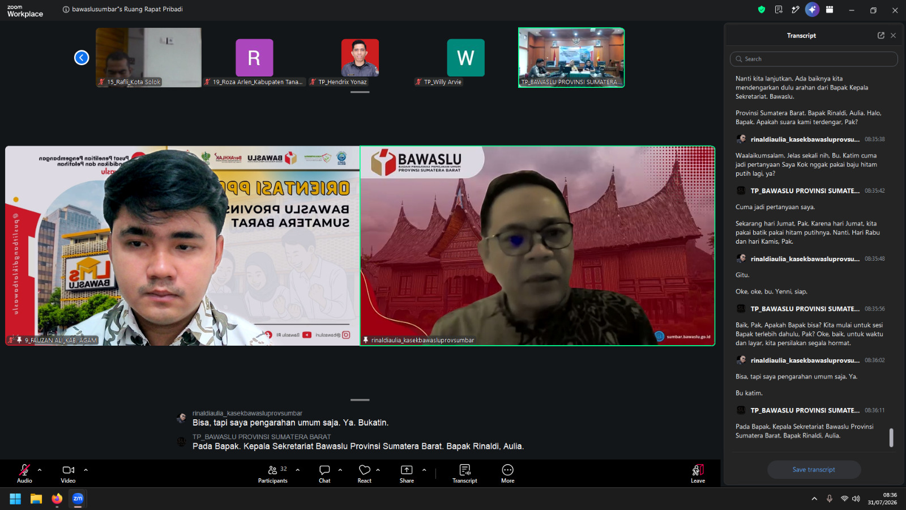Expand the Share options chevron

[424, 470]
